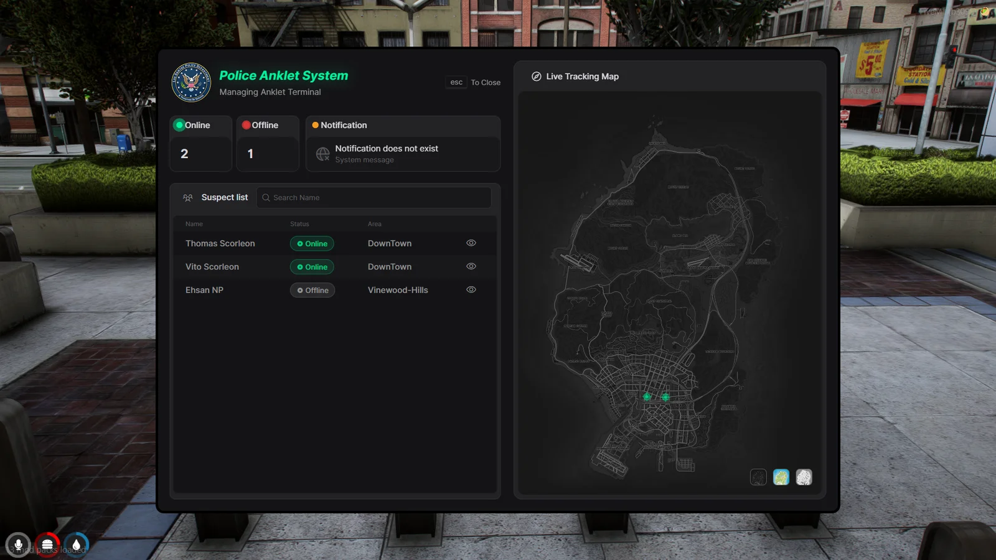This screenshot has width=996, height=560.
Task: Click the notification globe icon
Action: pos(322,154)
